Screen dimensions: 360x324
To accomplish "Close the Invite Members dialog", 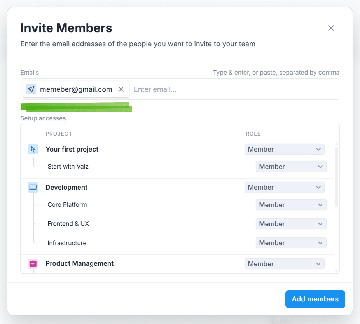I will 331,28.
